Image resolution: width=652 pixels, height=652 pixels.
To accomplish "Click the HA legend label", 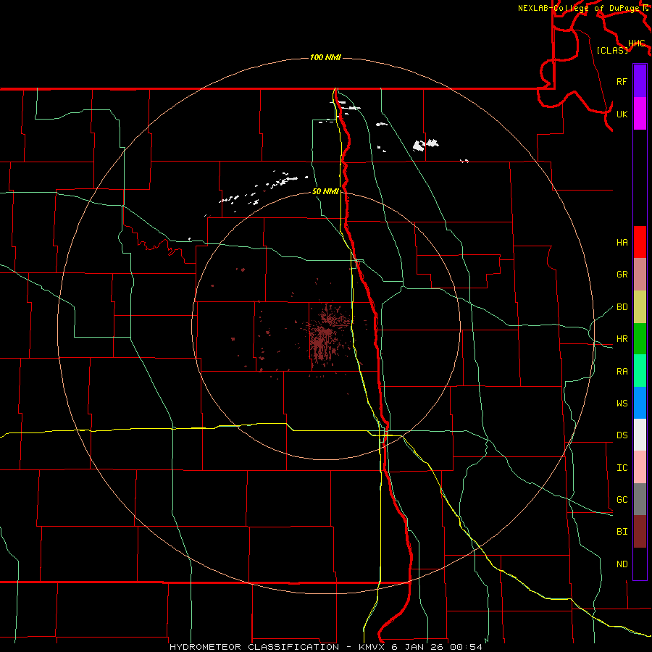I will point(622,243).
